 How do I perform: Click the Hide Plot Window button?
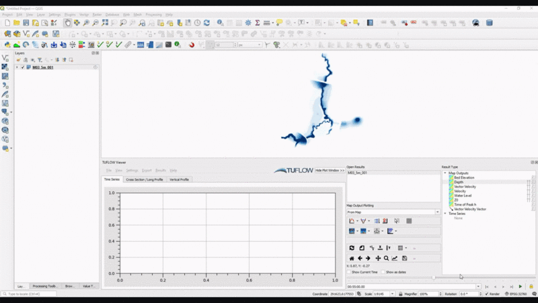coord(330,171)
